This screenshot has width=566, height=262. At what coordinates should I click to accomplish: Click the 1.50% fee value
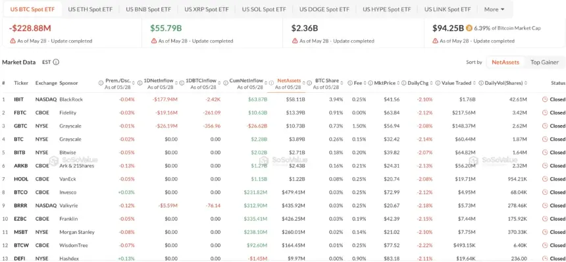click(x=359, y=126)
